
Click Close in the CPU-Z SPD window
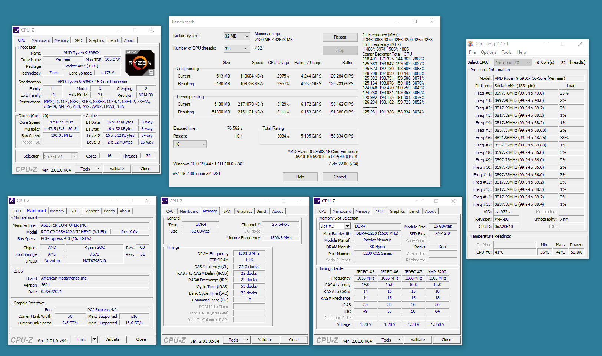click(x=446, y=340)
